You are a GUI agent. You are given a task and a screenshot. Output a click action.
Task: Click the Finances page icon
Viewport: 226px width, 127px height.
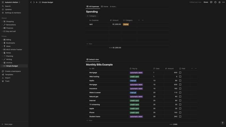click(x=4, y=28)
